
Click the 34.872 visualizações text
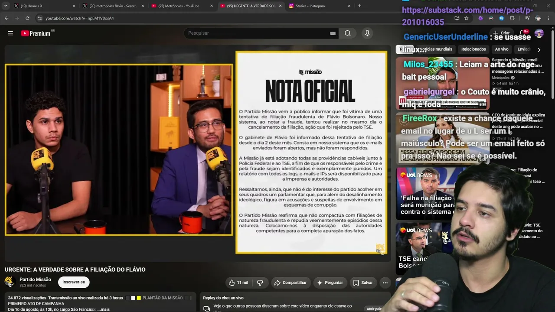point(27,298)
